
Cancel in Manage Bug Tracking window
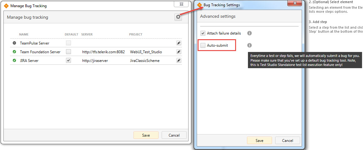coord(174,135)
